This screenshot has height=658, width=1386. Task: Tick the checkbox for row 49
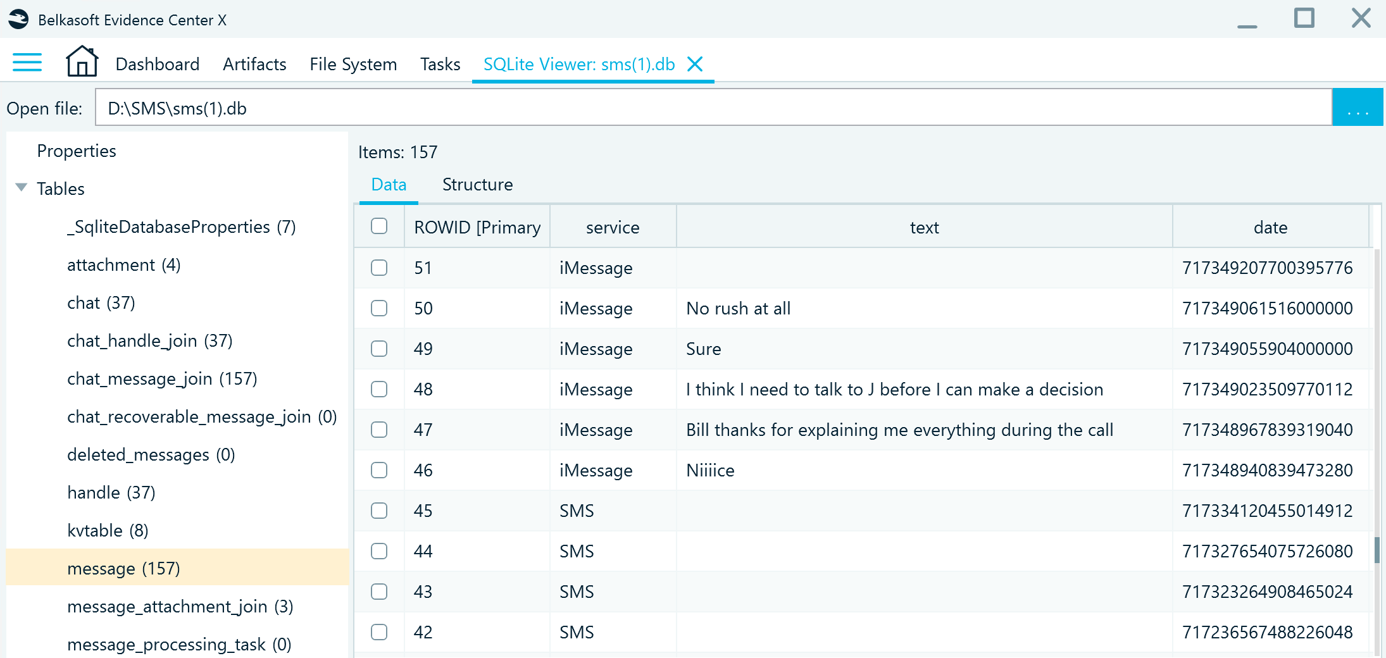click(x=379, y=349)
